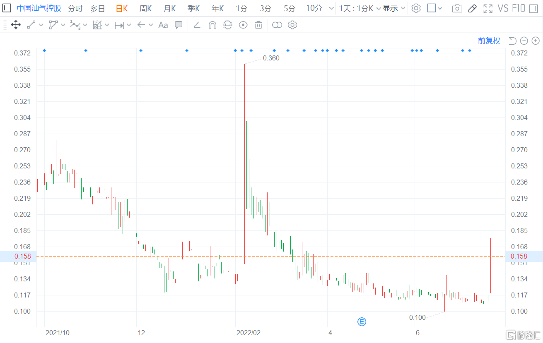543x343 pixels.
Task: Toggle the drawing pencil tool
Action: pyautogui.click(x=473, y=8)
